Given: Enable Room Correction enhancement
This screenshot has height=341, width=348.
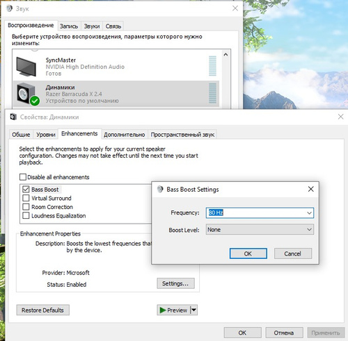Looking at the screenshot, I should point(26,207).
